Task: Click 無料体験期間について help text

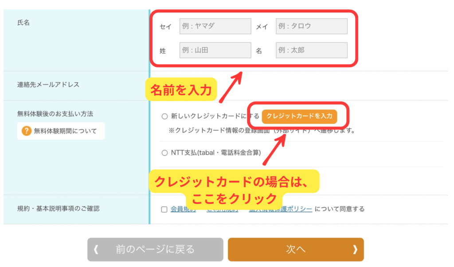Action: pos(65,131)
